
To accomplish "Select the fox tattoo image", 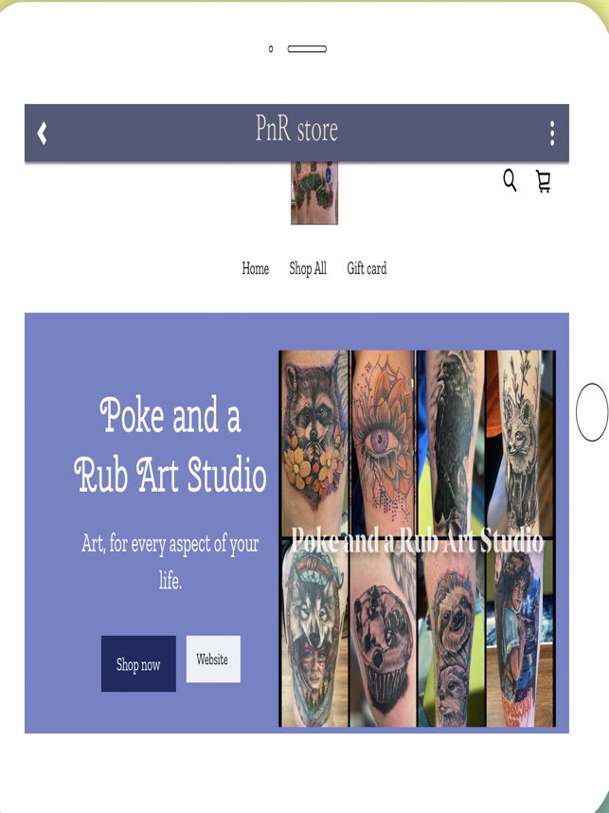I will [520, 443].
